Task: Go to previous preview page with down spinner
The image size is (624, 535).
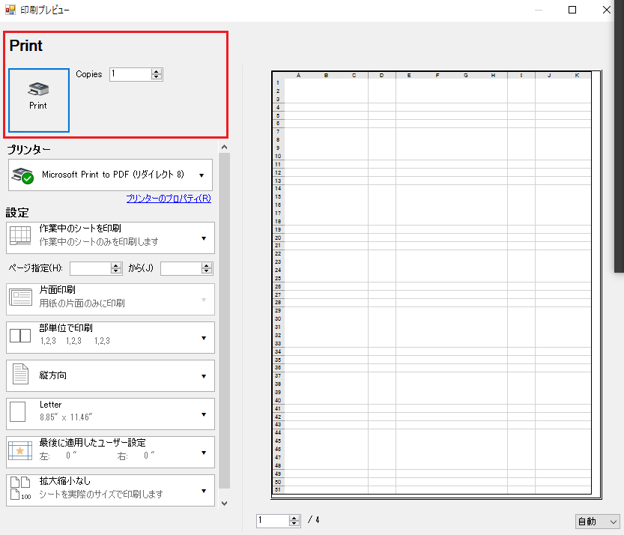Action: [x=294, y=524]
